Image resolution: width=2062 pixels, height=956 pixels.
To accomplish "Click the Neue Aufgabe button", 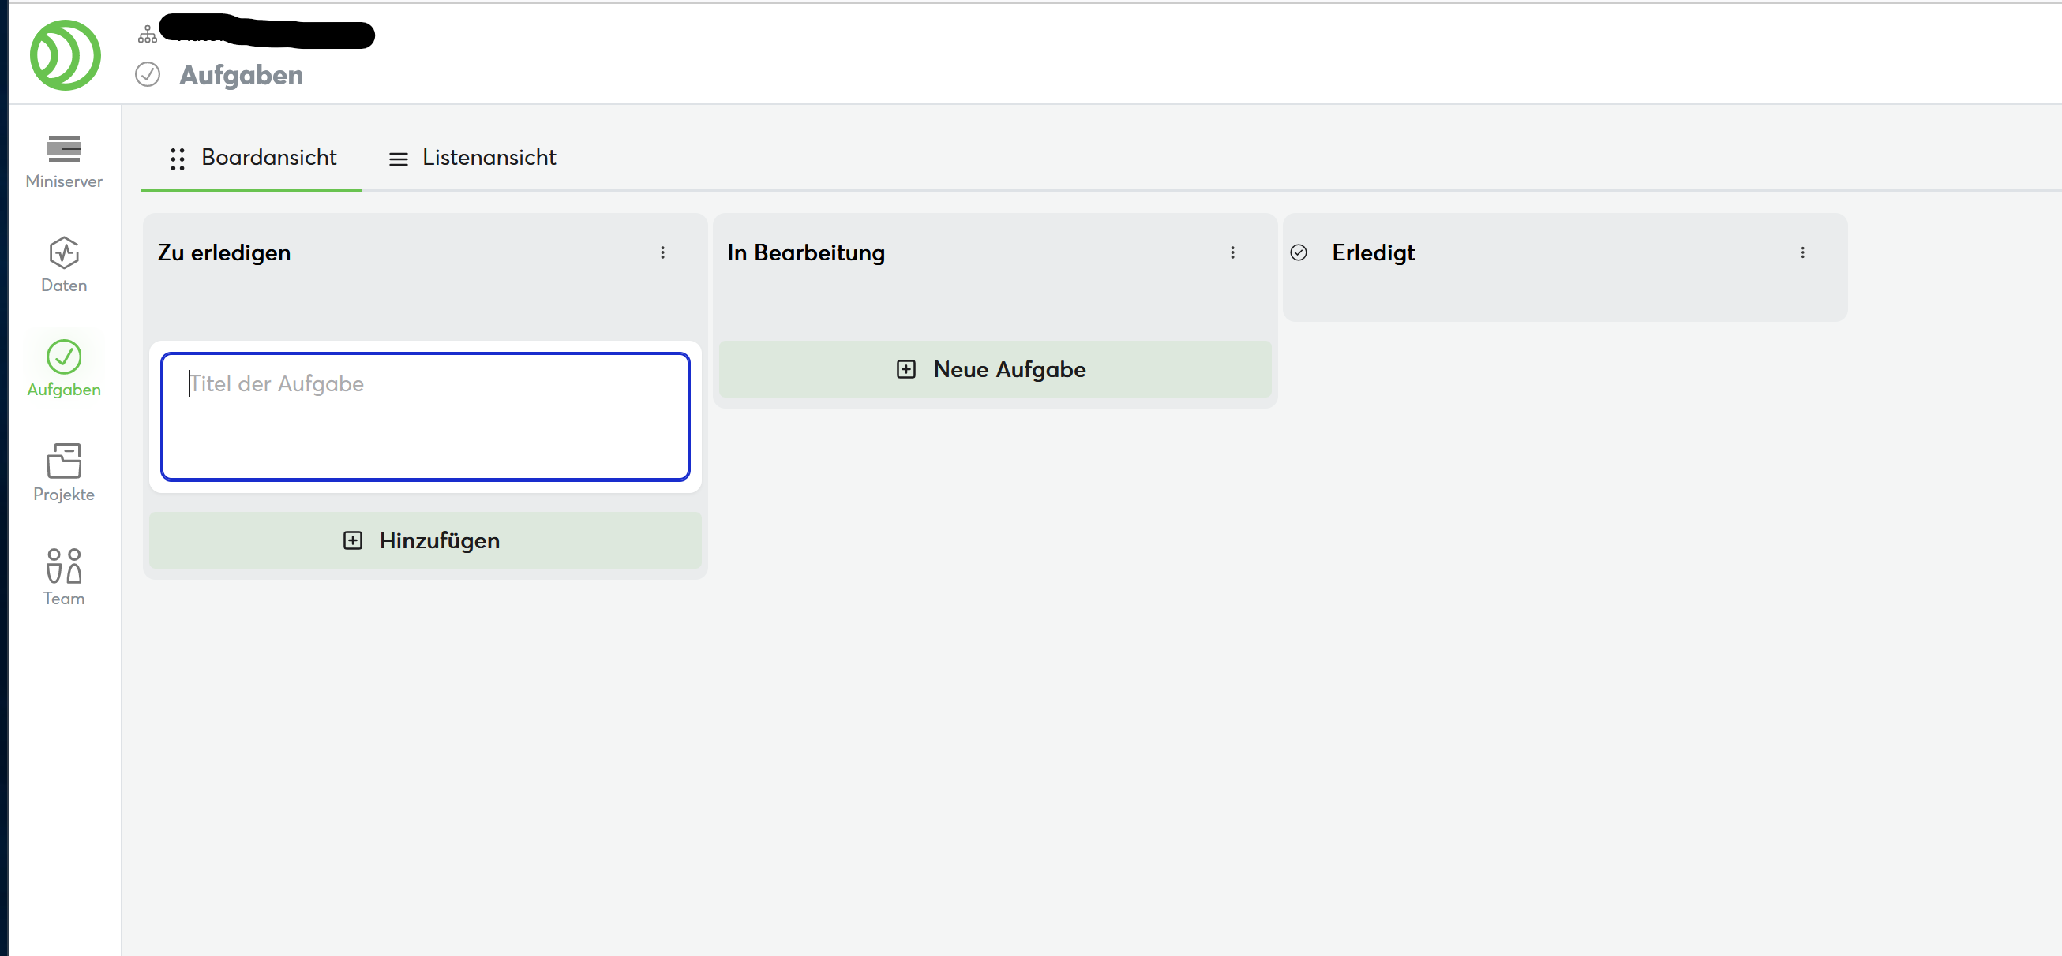I will pyautogui.click(x=994, y=370).
